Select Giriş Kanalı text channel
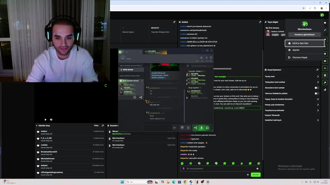The image size is (330, 185). [x=131, y=70]
